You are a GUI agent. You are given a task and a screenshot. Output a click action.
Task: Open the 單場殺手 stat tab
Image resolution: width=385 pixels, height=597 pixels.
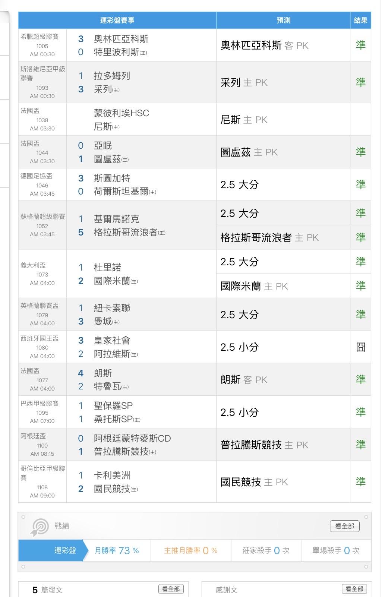click(x=335, y=550)
